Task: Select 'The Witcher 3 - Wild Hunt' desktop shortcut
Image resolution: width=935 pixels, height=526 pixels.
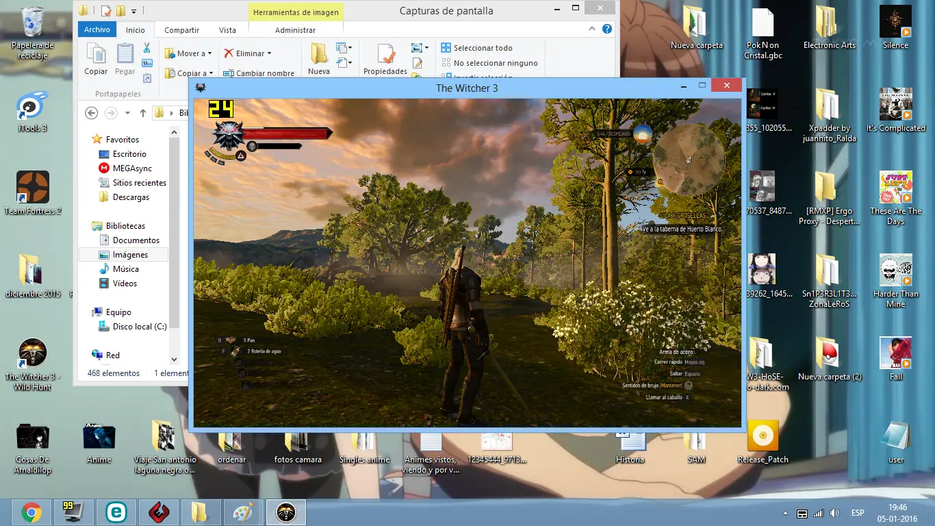Action: point(32,364)
